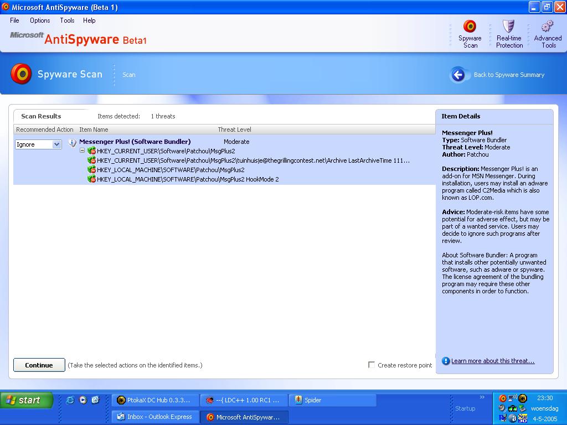Click the Continue button
Screen dimensions: 567x425
39,365
